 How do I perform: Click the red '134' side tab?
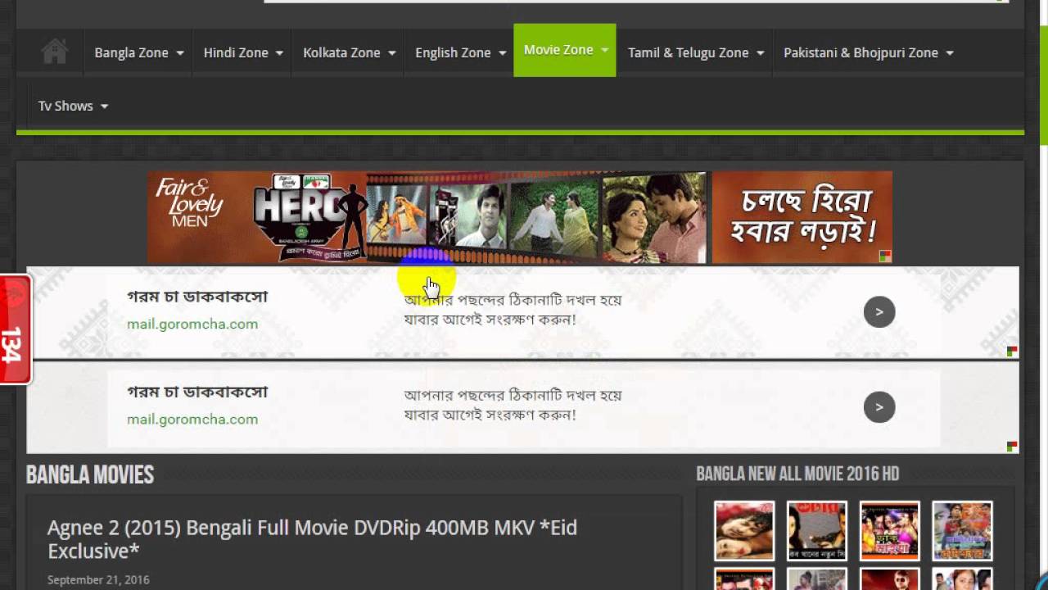[15, 329]
